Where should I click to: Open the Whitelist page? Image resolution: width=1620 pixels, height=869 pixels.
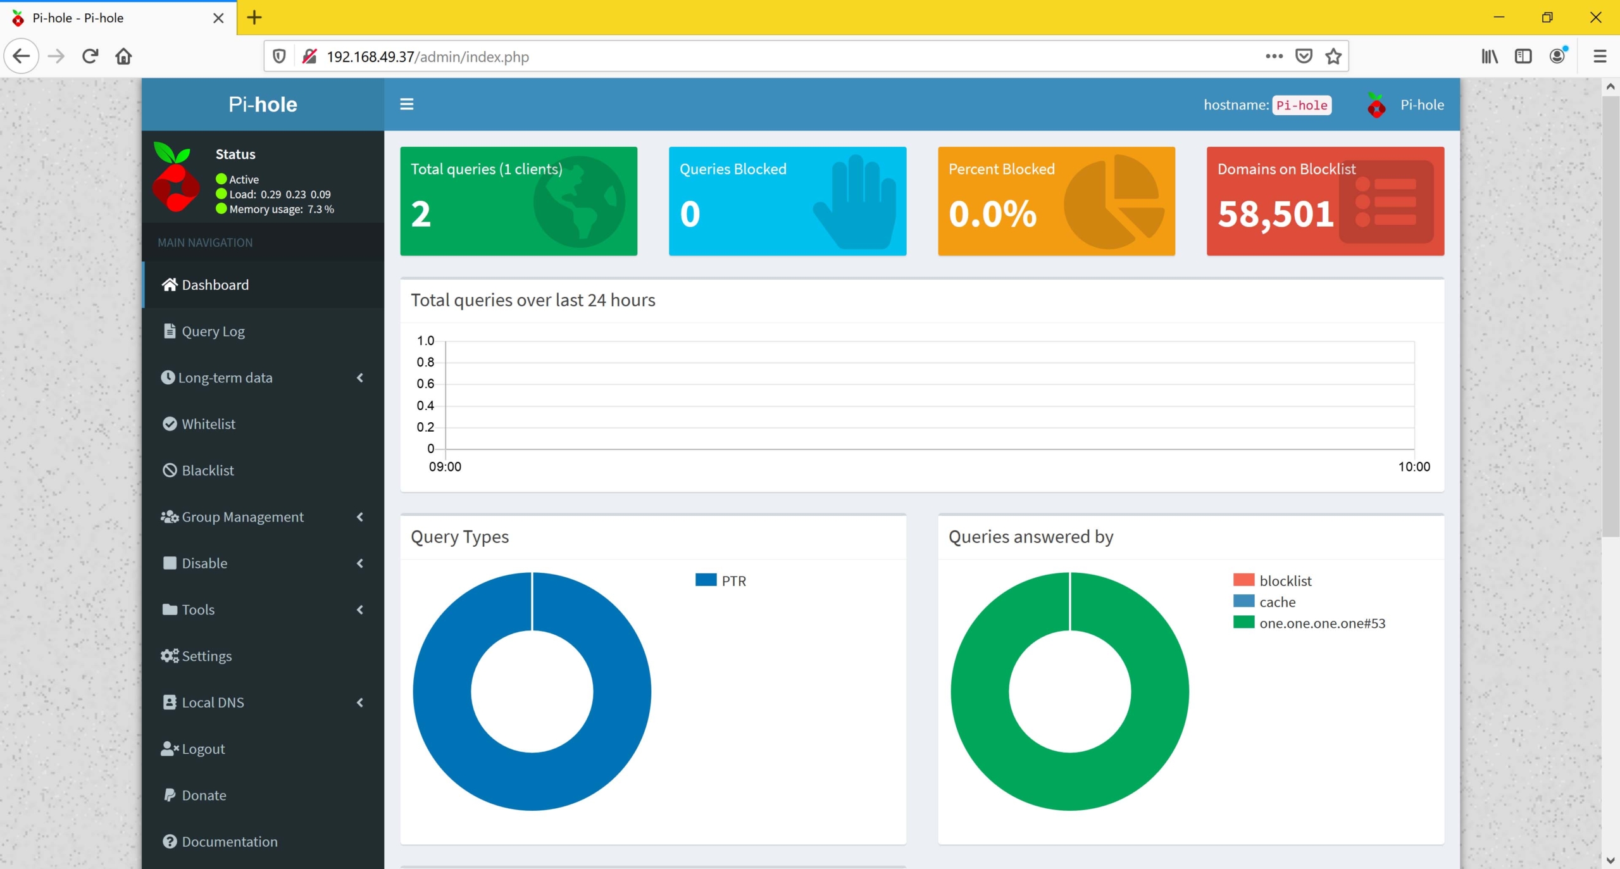coord(208,424)
